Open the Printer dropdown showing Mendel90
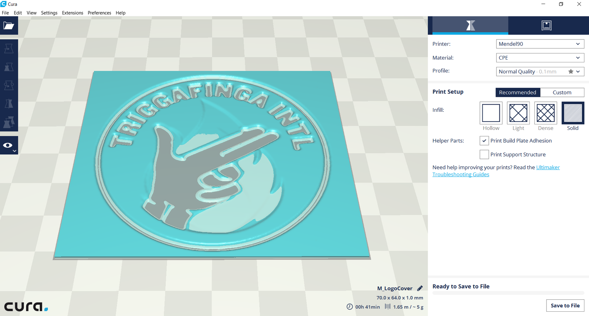Image resolution: width=589 pixels, height=316 pixels. 540,44
